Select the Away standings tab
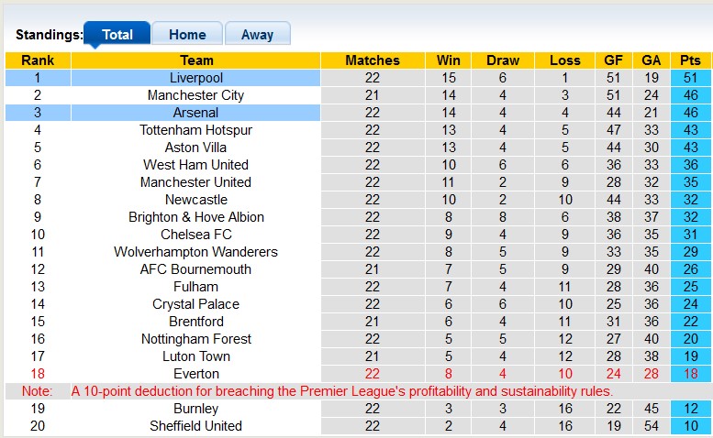 pos(257,35)
